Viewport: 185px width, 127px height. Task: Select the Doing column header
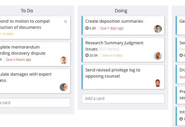point(121,11)
